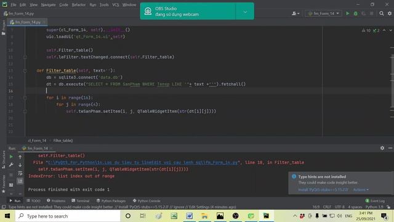Go to next highlighted error arrow

(390, 30)
